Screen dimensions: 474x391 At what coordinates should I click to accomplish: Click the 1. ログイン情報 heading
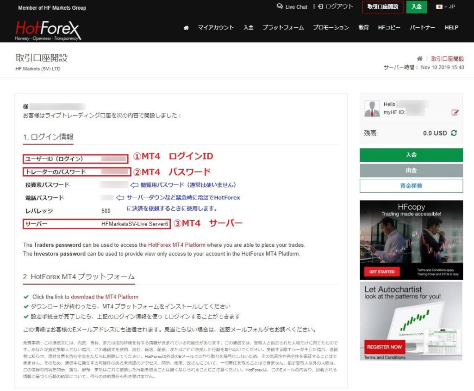pos(48,137)
